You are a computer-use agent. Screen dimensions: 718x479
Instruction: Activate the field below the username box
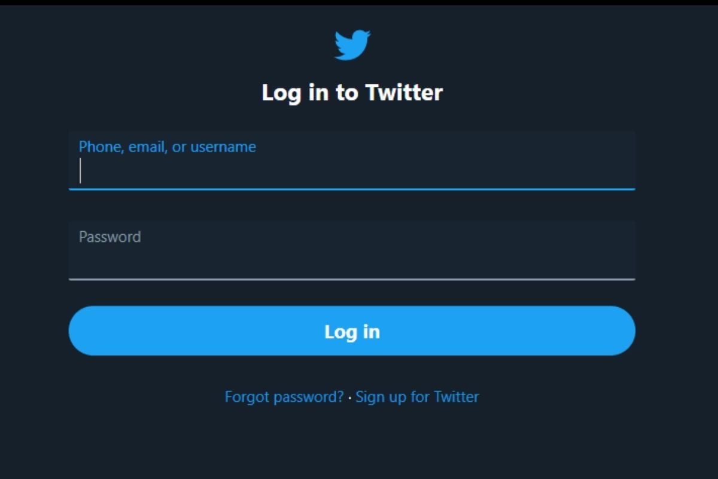352,250
